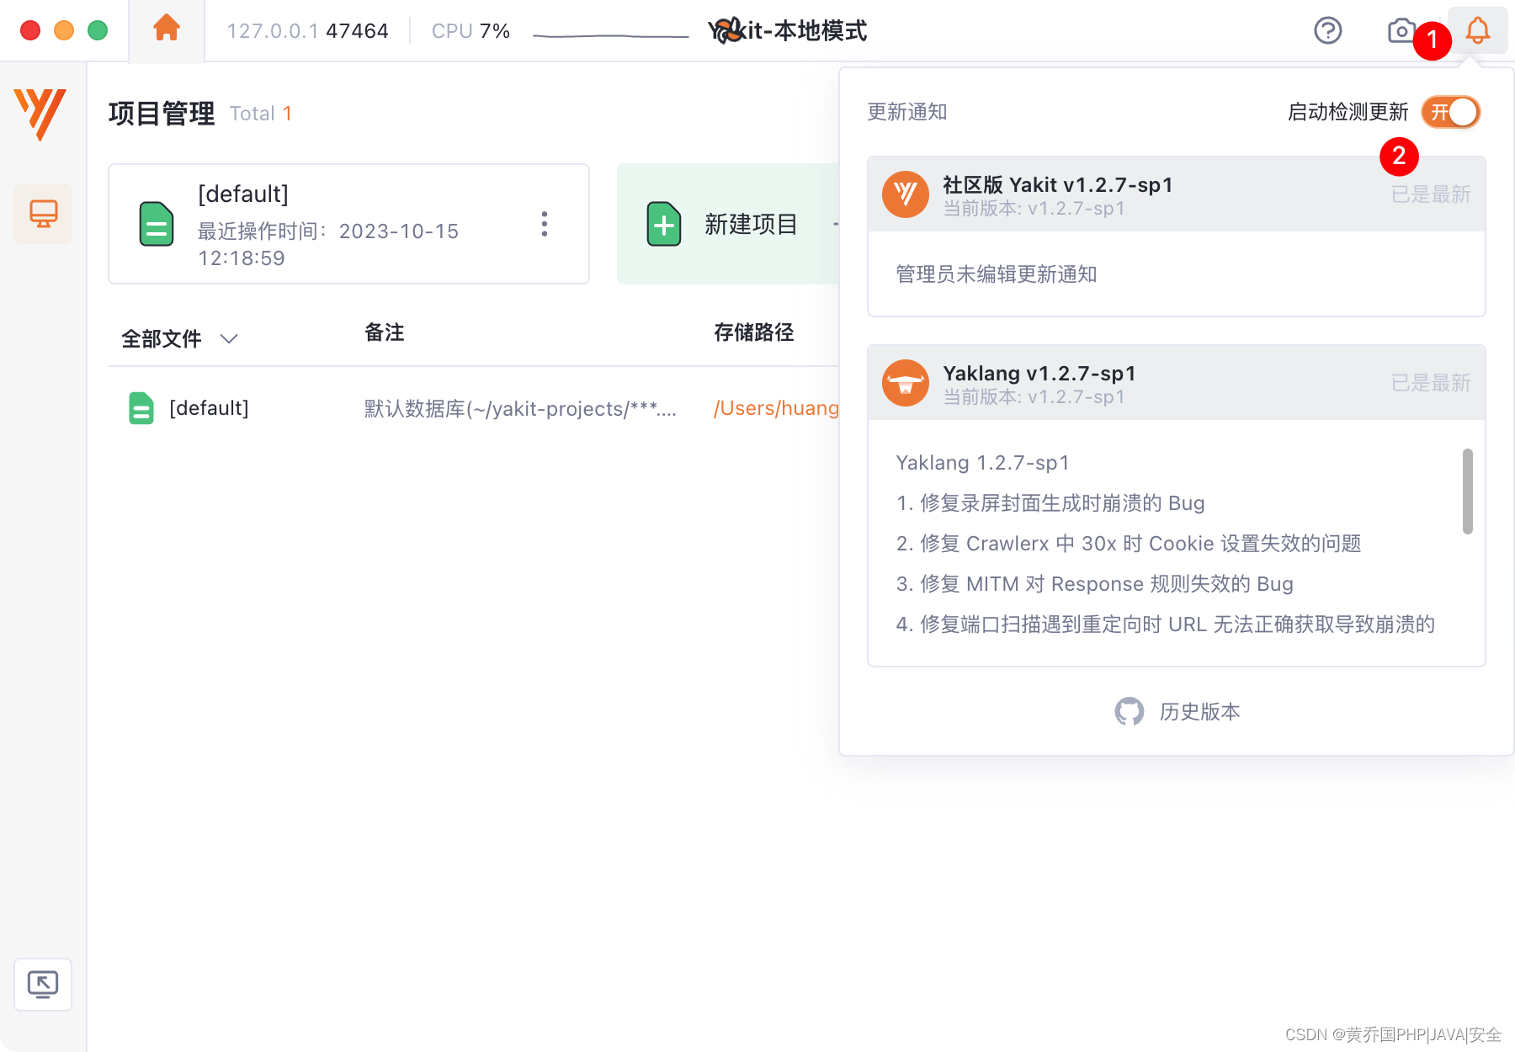Click the [default] row file icon
1515x1052 pixels.
[x=141, y=408]
